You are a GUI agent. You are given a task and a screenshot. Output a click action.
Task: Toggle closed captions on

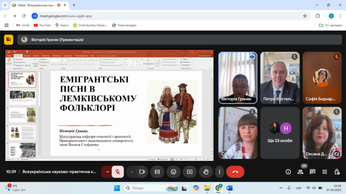tap(157, 172)
